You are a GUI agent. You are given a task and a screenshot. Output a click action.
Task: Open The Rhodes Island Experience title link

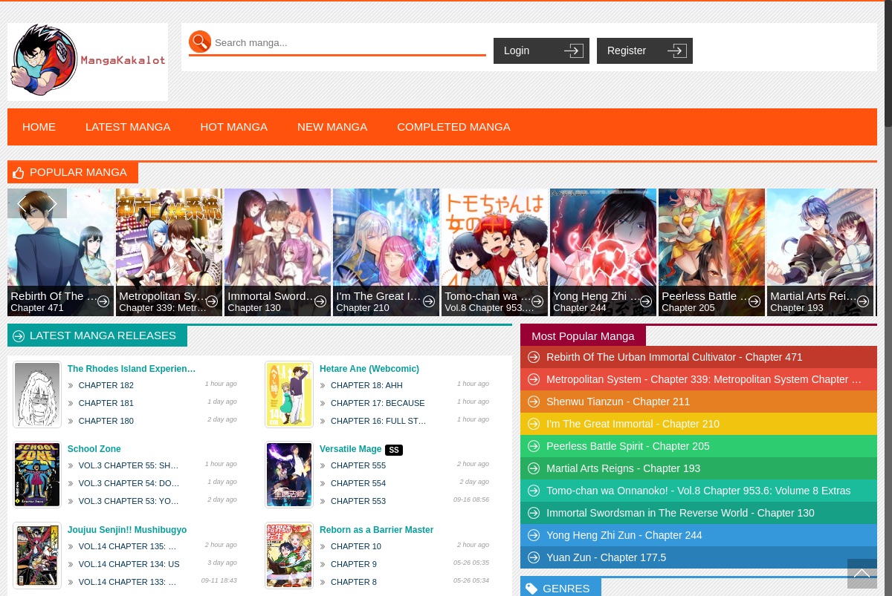tap(132, 369)
